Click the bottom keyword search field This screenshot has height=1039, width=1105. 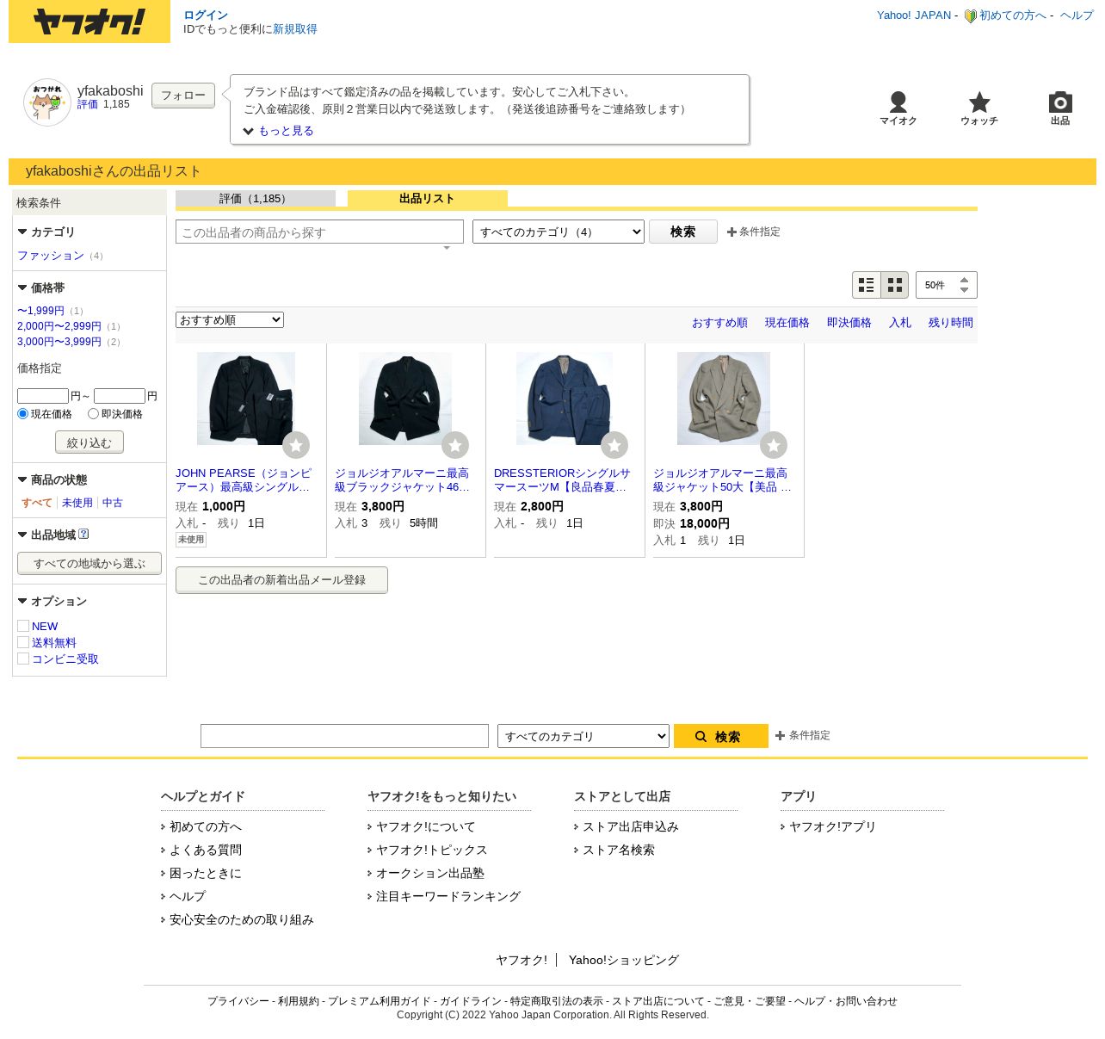[x=344, y=736]
